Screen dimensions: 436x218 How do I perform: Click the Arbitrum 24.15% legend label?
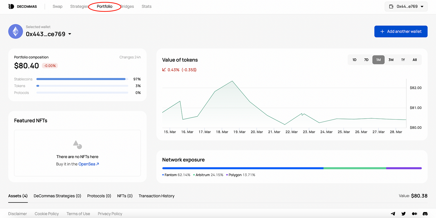[208, 175]
